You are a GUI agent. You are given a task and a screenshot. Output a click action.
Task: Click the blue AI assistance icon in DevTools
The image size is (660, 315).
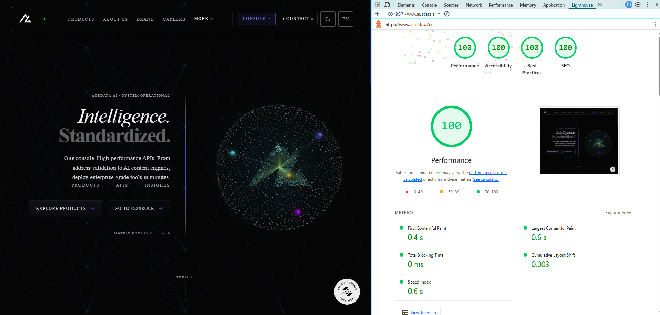629,4
